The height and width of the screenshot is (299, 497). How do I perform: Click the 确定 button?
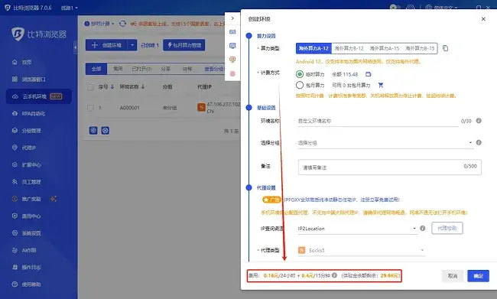click(478, 276)
